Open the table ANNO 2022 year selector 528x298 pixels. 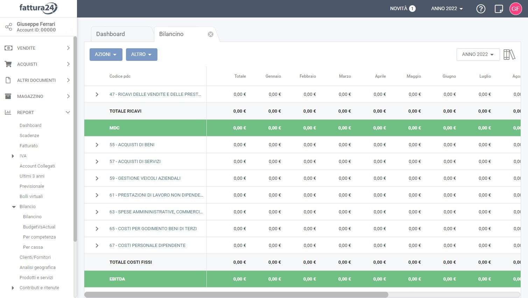click(478, 55)
